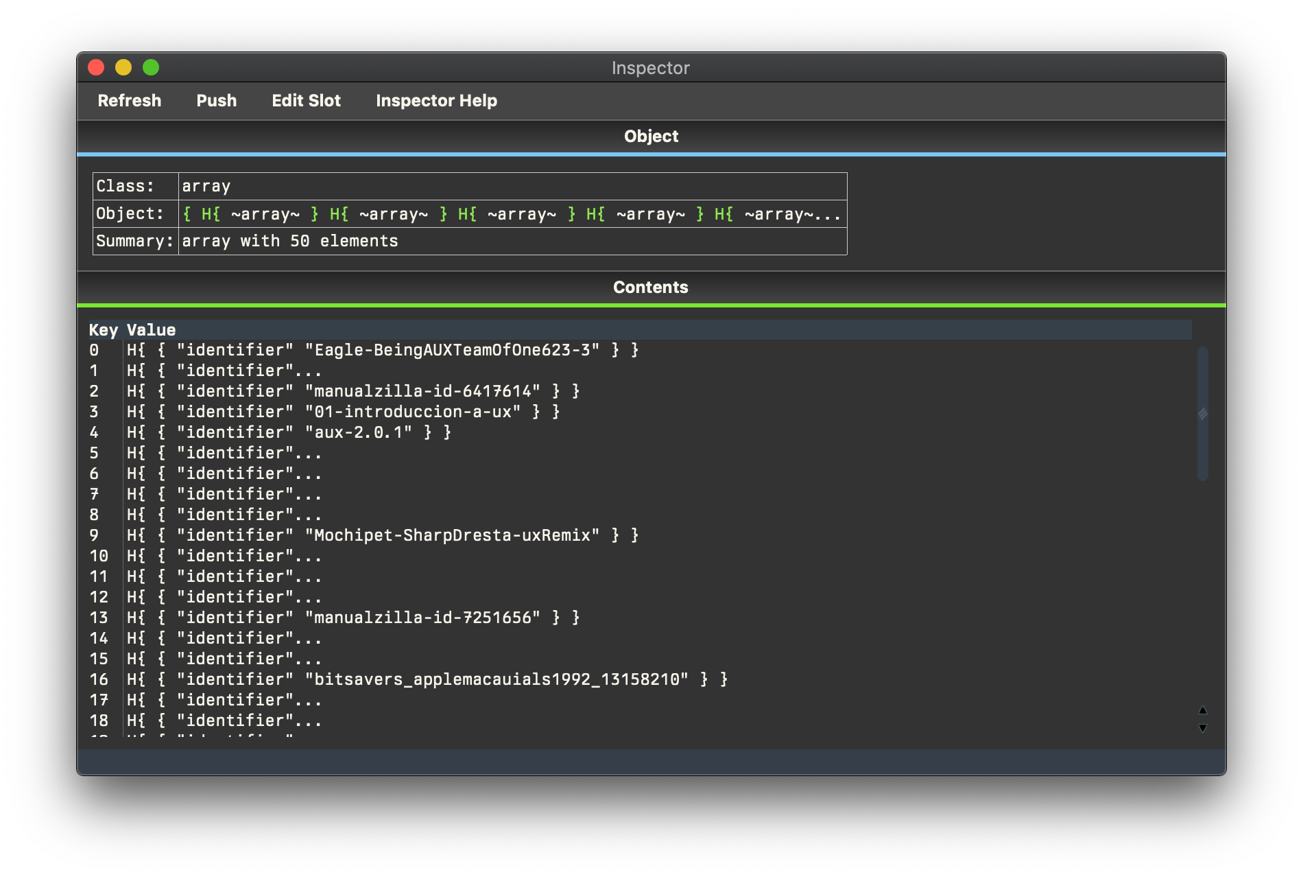Screen dimensions: 1303x877
Task: Open Inspector Help
Action: [x=436, y=101]
